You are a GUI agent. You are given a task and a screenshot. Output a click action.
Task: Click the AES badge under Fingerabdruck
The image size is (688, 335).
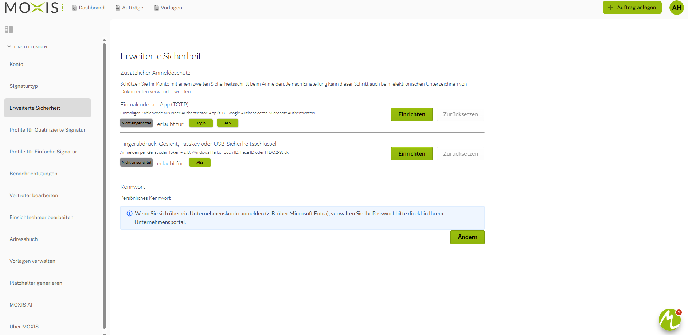(x=200, y=163)
